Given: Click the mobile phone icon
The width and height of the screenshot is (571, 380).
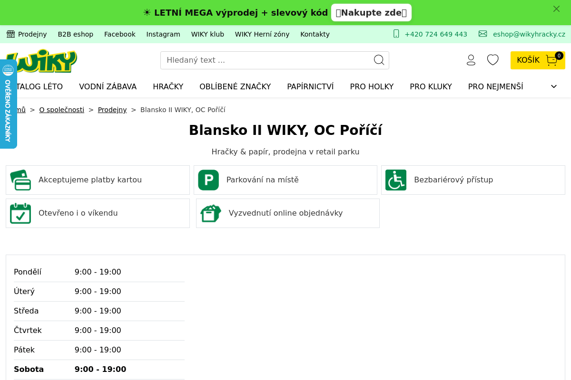Looking at the screenshot, I should [x=396, y=34].
